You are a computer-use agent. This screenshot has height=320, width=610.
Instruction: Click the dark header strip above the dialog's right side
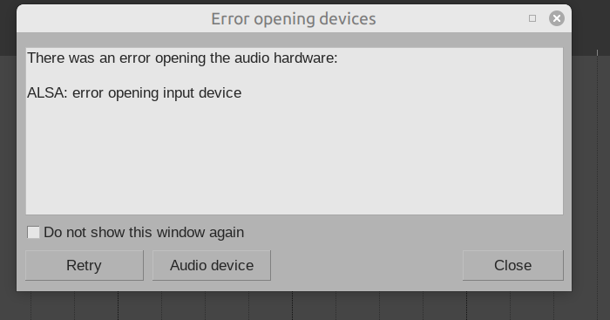tap(591, 27)
